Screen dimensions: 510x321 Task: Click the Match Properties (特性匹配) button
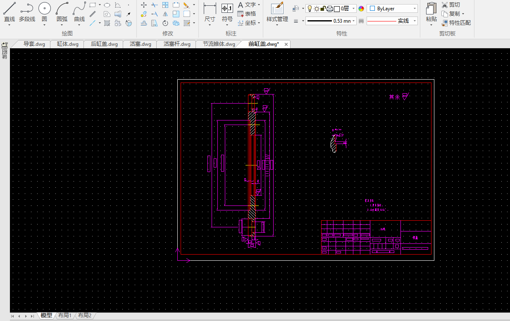click(x=456, y=23)
